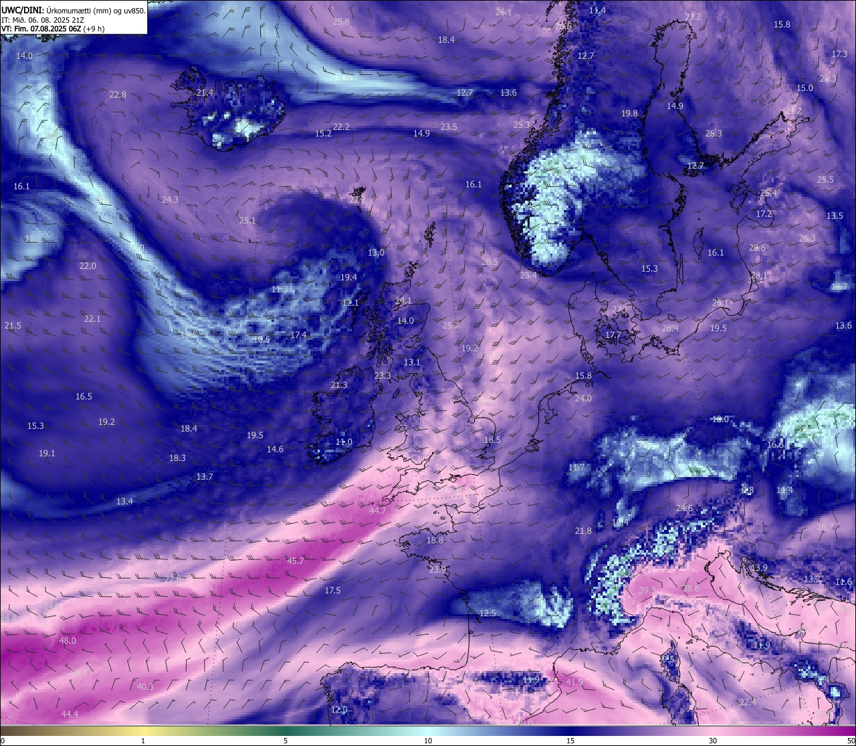
Task: Click the 19.4 value on the map
Action: tap(348, 278)
